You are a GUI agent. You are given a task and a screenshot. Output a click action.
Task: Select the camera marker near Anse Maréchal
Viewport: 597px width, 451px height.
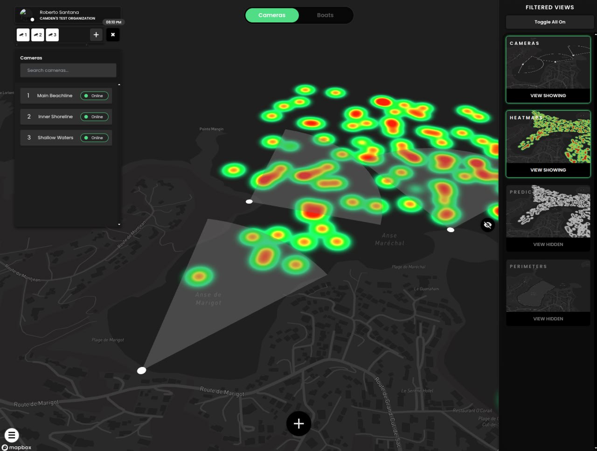[451, 230]
